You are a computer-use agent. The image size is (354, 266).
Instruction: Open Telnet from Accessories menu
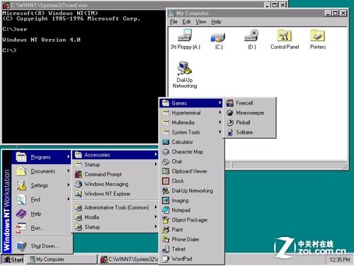click(x=191, y=249)
